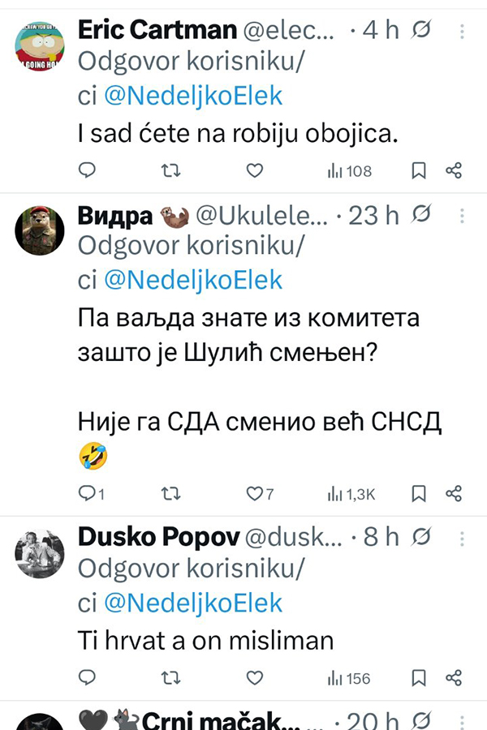This screenshot has width=487, height=730.
Task: Share Видра's tweet
Action: tap(455, 493)
